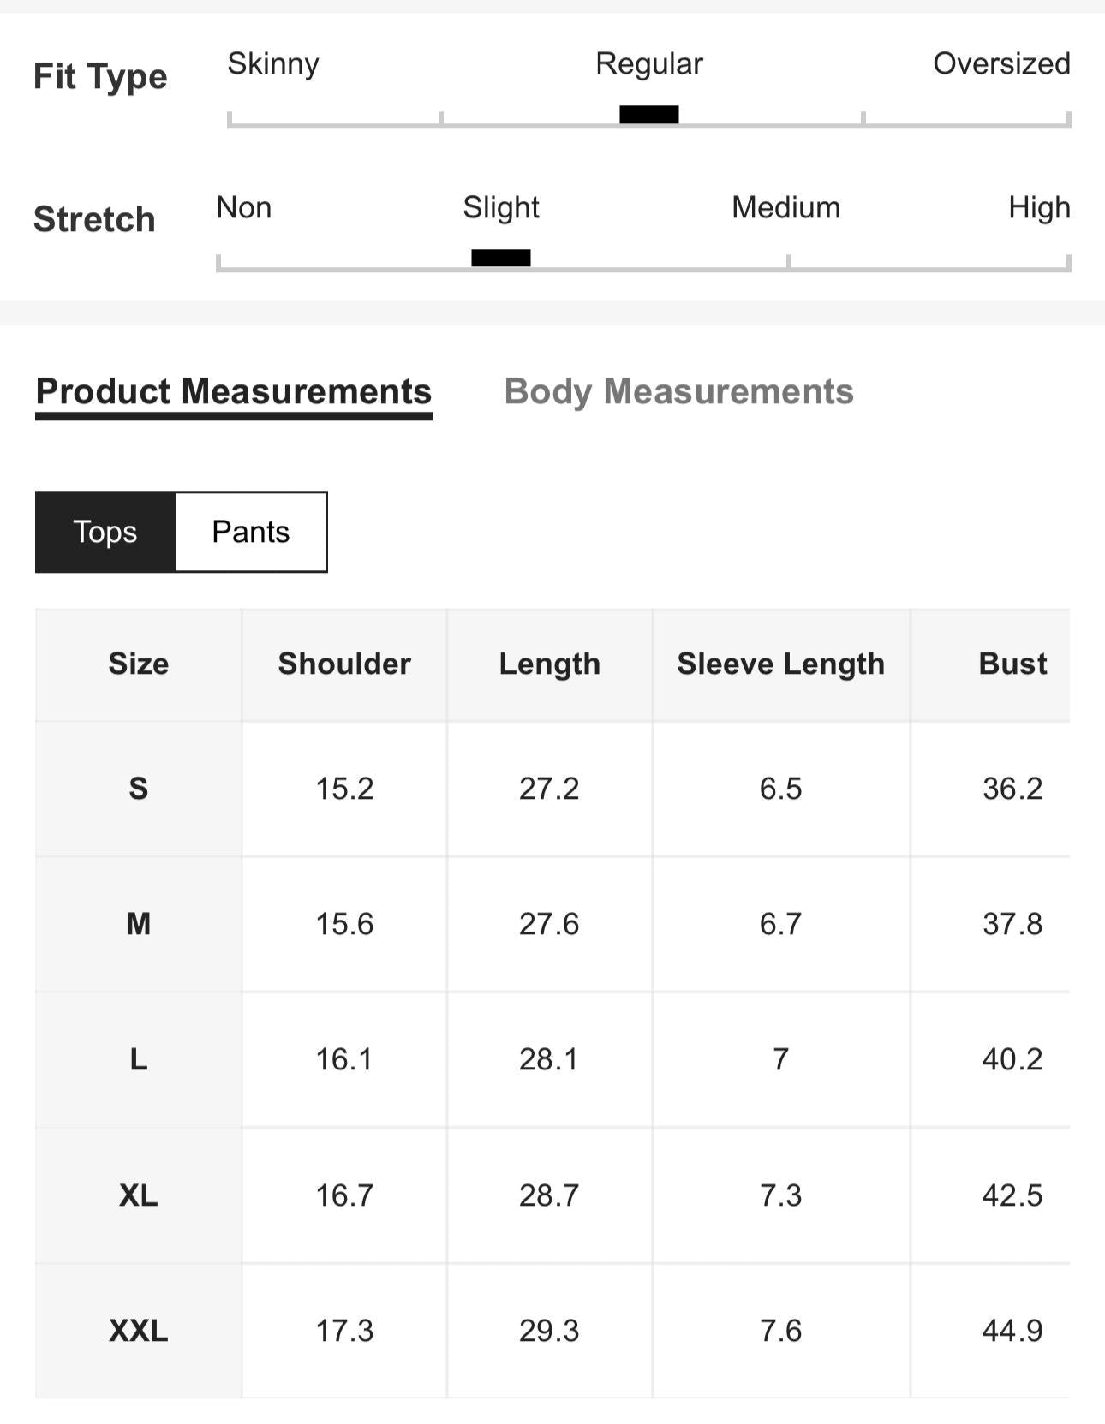Click the Regular fit type marker
The height and width of the screenshot is (1424, 1105).
tap(649, 115)
